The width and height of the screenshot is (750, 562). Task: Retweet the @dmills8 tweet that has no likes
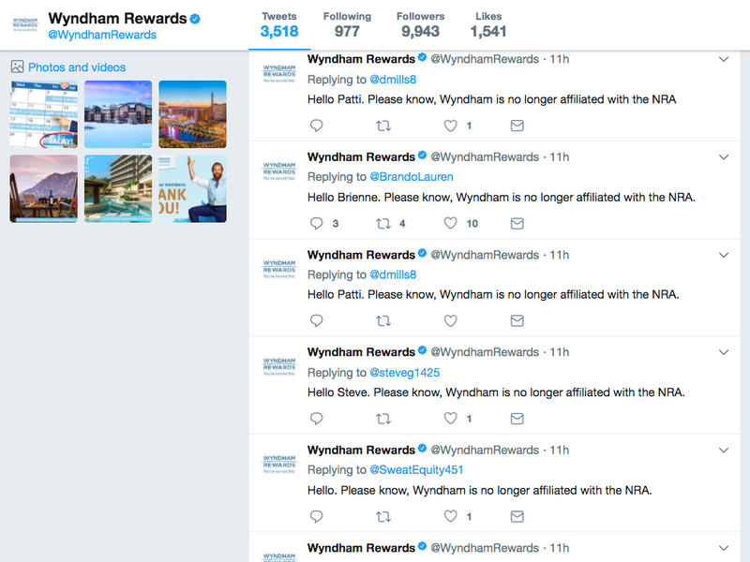pos(383,320)
